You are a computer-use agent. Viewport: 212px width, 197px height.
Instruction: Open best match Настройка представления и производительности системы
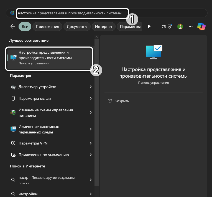tap(49, 58)
